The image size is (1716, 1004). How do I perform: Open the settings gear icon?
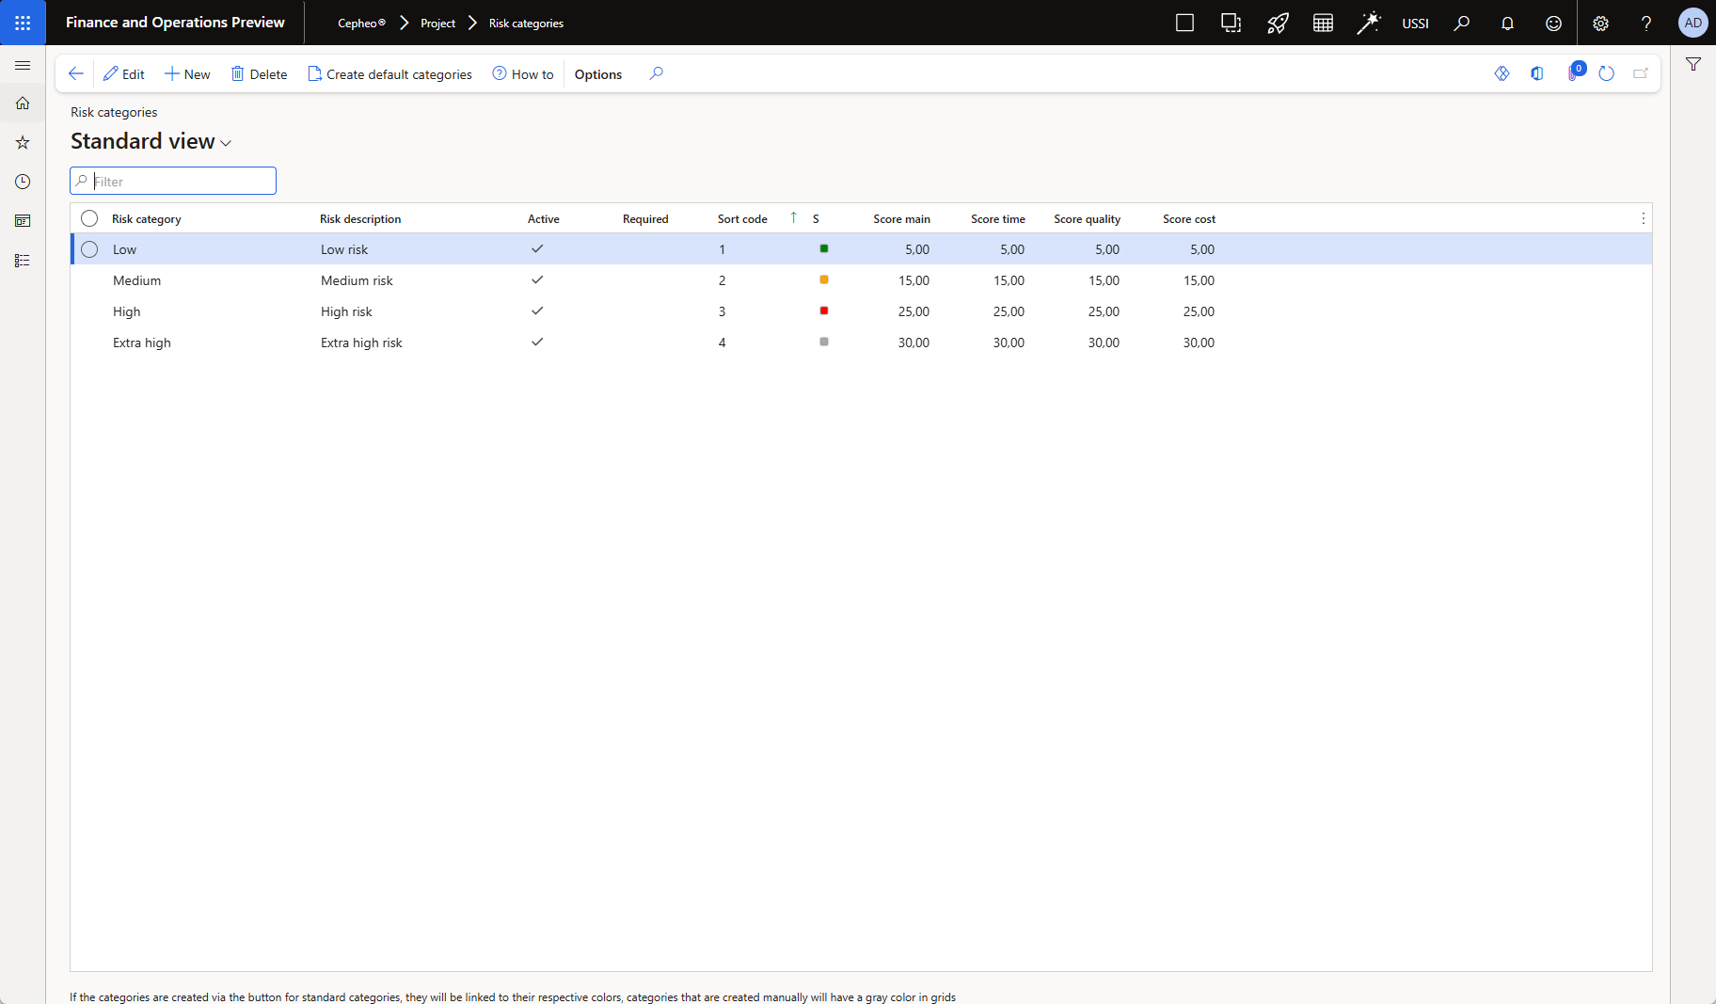(1600, 24)
